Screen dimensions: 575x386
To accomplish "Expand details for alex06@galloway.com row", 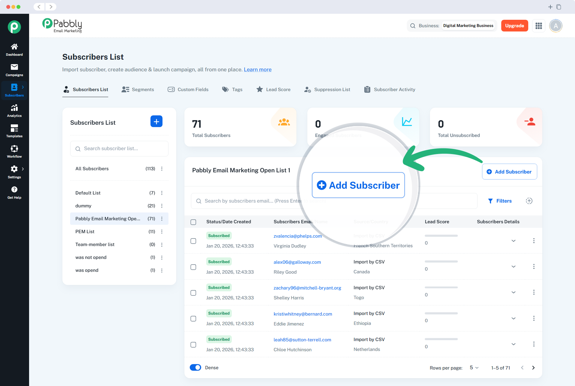I will click(514, 266).
